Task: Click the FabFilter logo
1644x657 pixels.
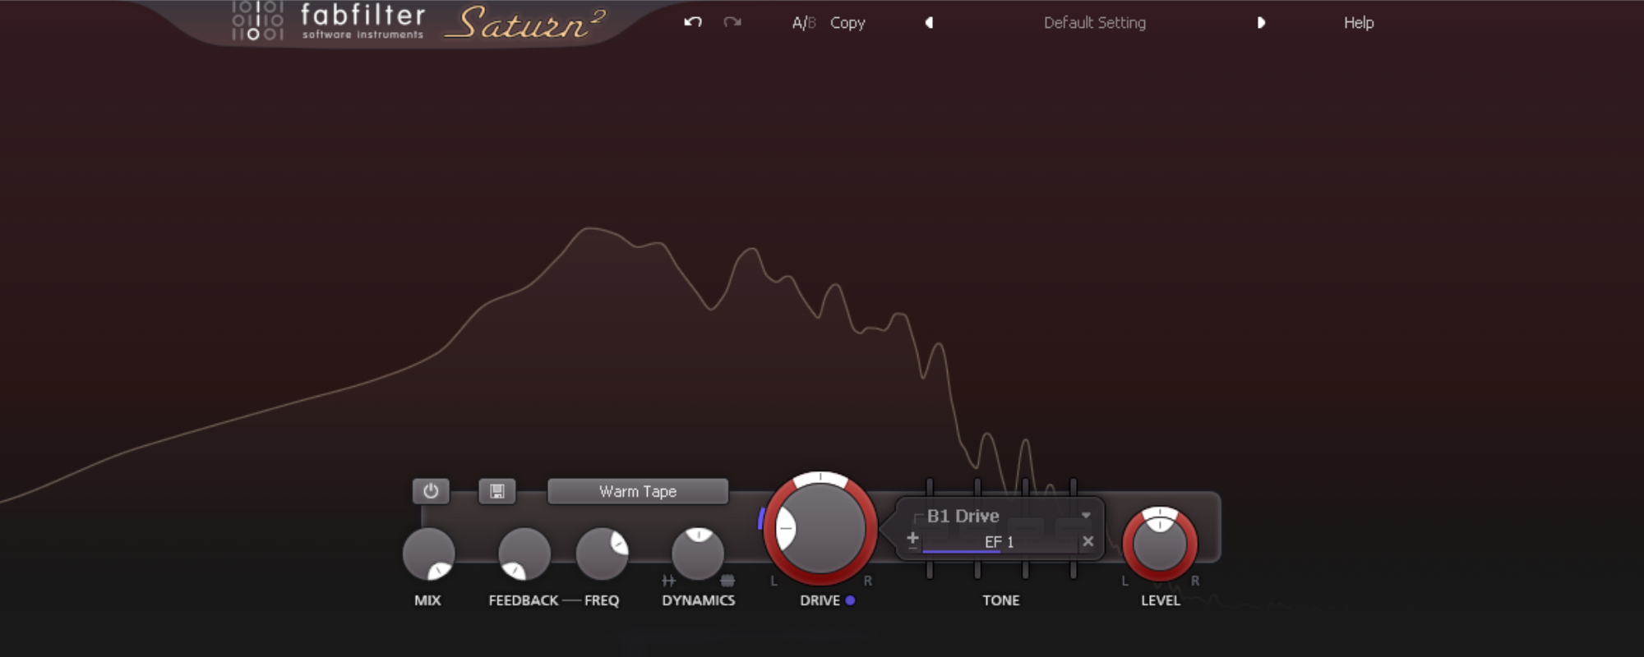Action: click(329, 22)
